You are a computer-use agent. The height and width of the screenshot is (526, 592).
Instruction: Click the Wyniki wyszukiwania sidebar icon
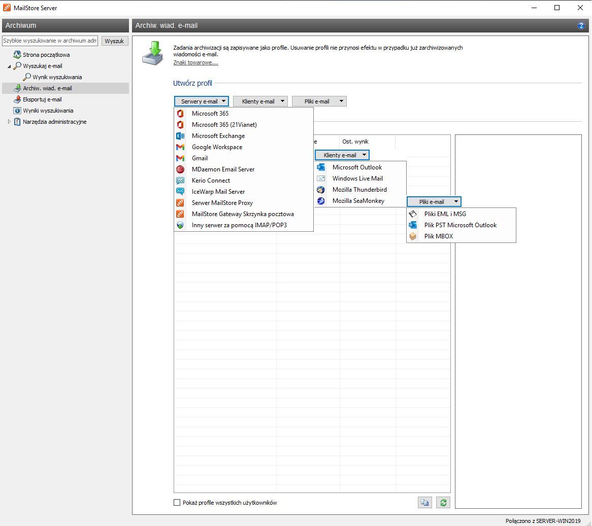(x=17, y=111)
